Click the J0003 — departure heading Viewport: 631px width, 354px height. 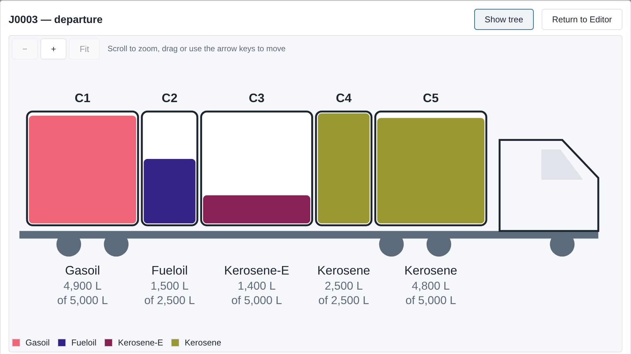pos(56,19)
